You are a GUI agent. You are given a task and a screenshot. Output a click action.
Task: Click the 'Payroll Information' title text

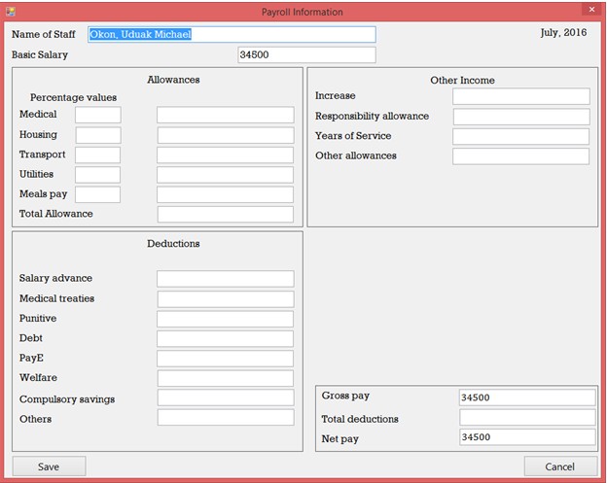click(303, 12)
